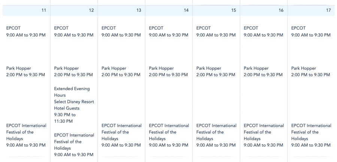337x162 pixels.
Task: Select date 12 in the calendar header
Action: tap(91, 10)
